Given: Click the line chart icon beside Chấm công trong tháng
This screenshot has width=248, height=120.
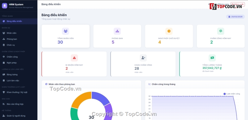Looking at the screenshot, I should coord(150,84).
